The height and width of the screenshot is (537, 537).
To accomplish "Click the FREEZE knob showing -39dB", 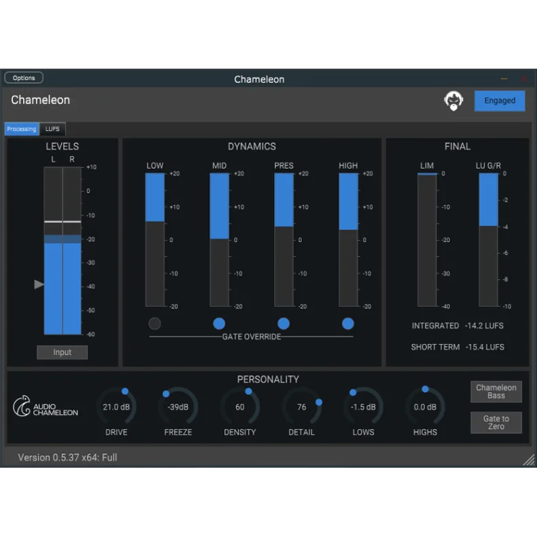I will click(x=178, y=406).
